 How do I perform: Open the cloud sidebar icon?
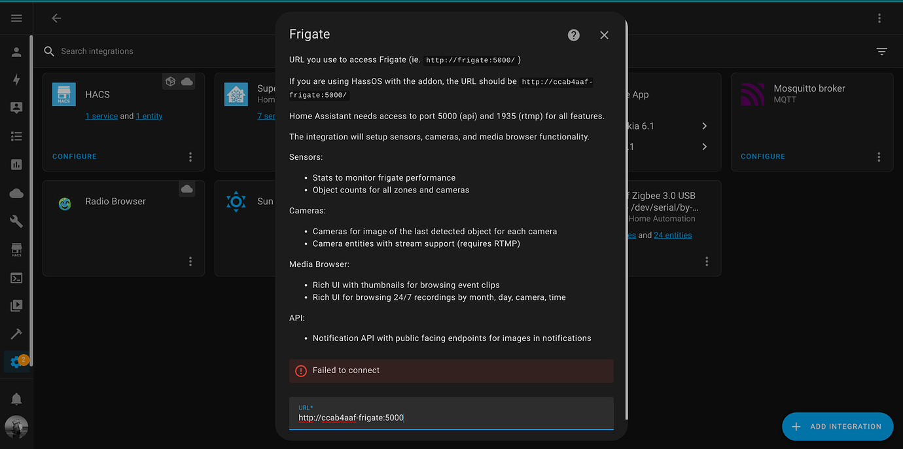coord(16,192)
